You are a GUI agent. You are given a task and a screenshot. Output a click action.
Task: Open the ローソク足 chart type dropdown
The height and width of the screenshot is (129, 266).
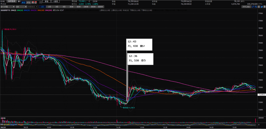7,6
